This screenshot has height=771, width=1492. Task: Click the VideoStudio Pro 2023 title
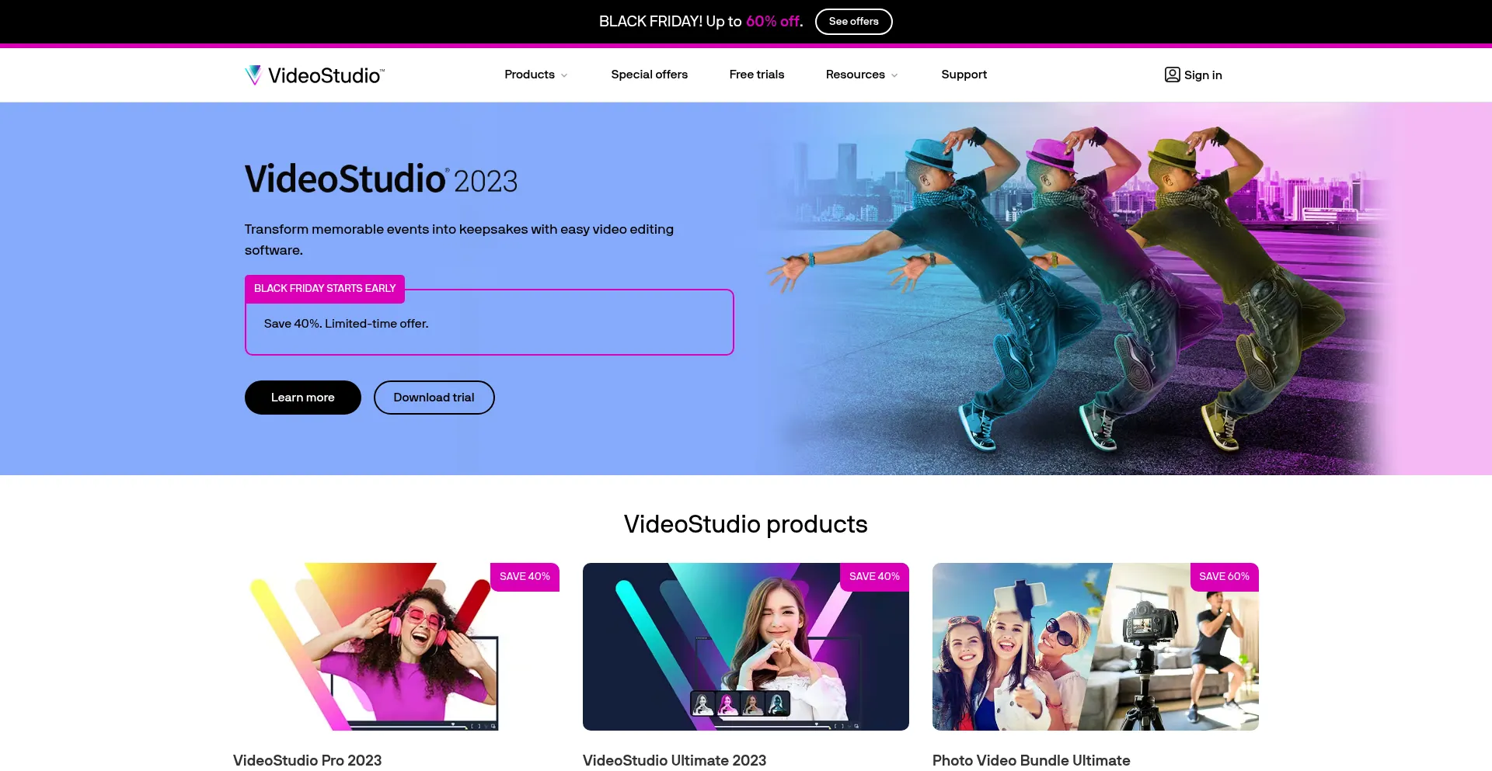point(307,760)
